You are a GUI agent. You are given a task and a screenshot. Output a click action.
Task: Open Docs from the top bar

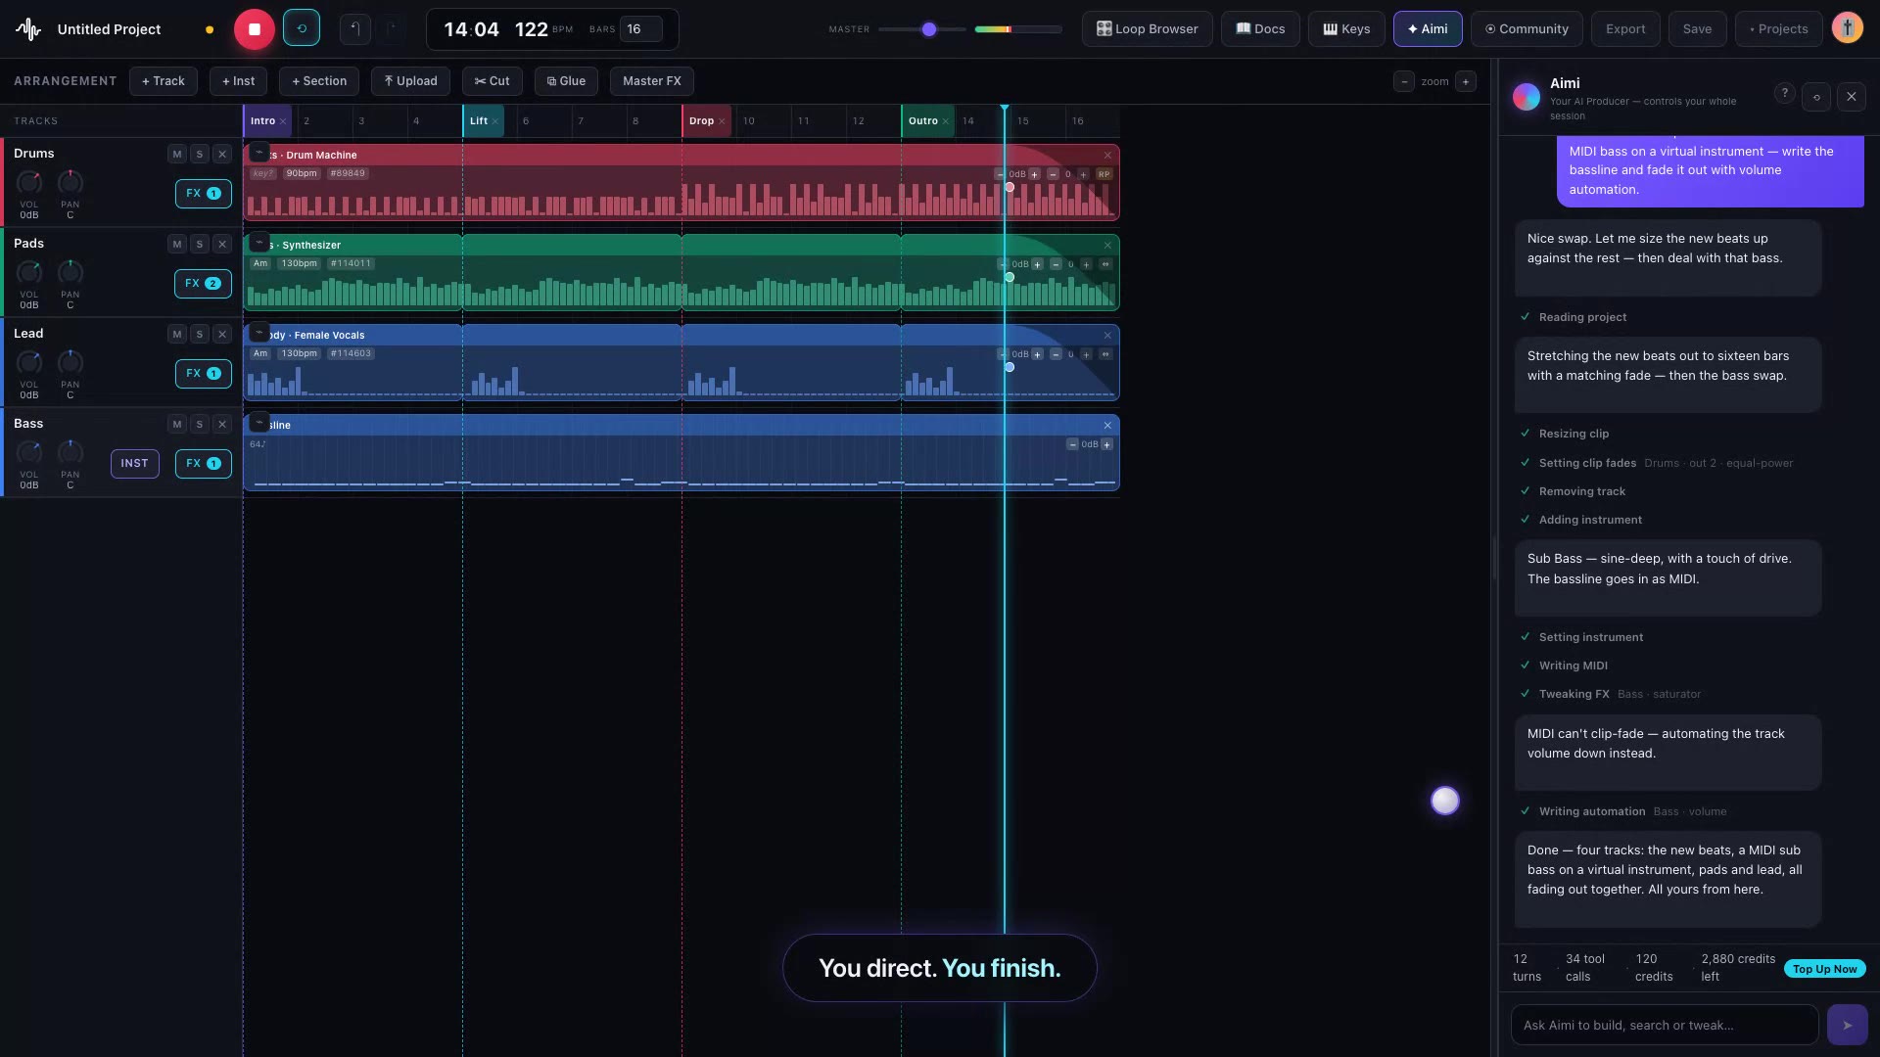tap(1260, 29)
